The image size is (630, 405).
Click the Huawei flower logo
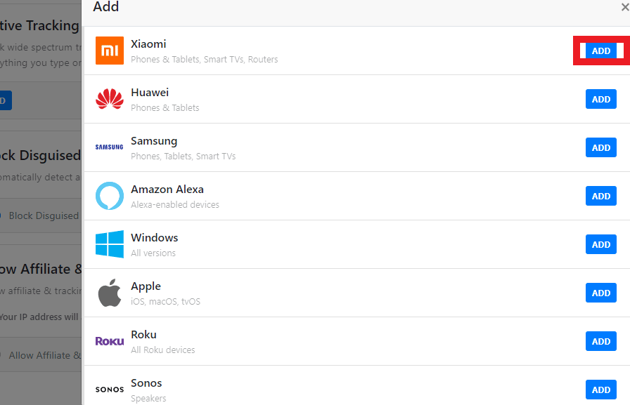pyautogui.click(x=109, y=99)
